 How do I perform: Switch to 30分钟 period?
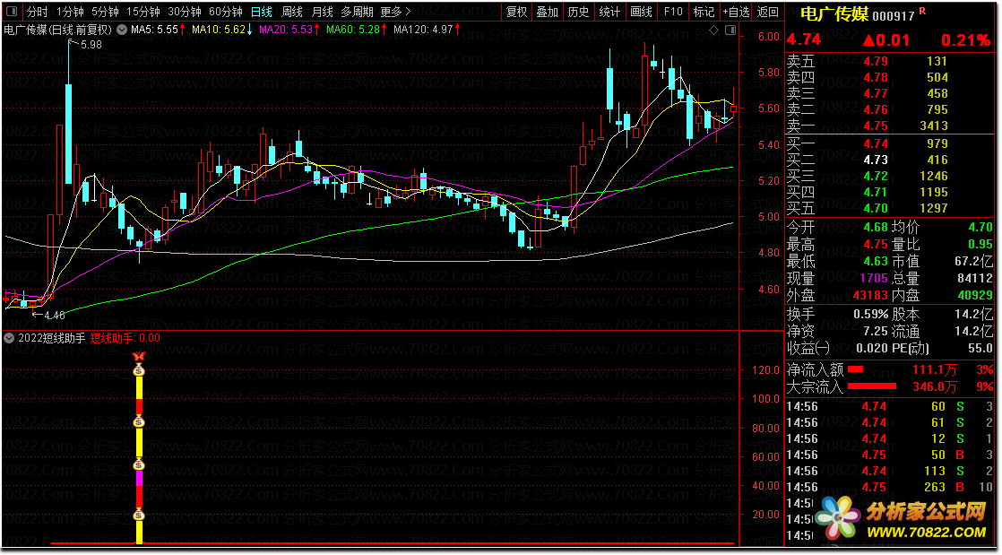click(184, 12)
